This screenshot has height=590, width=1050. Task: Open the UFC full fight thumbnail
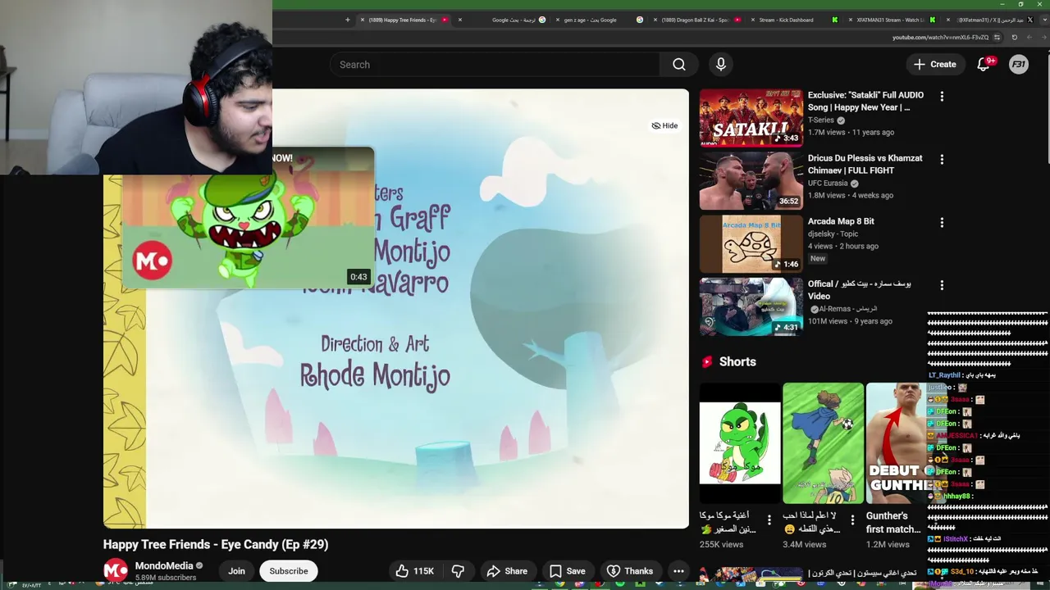751,180
